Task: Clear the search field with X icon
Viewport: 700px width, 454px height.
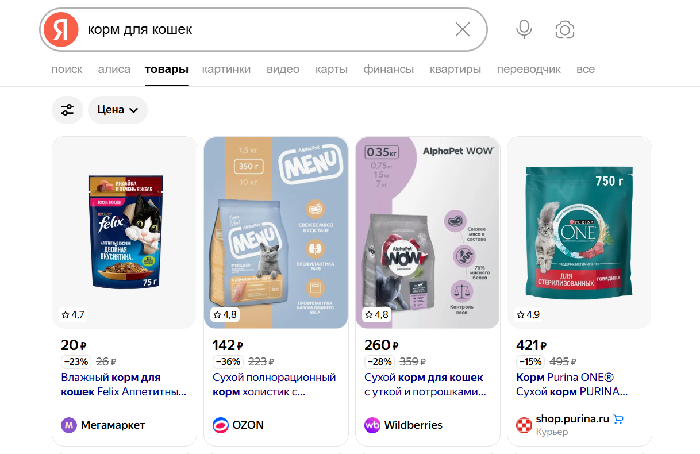Action: pyautogui.click(x=463, y=29)
